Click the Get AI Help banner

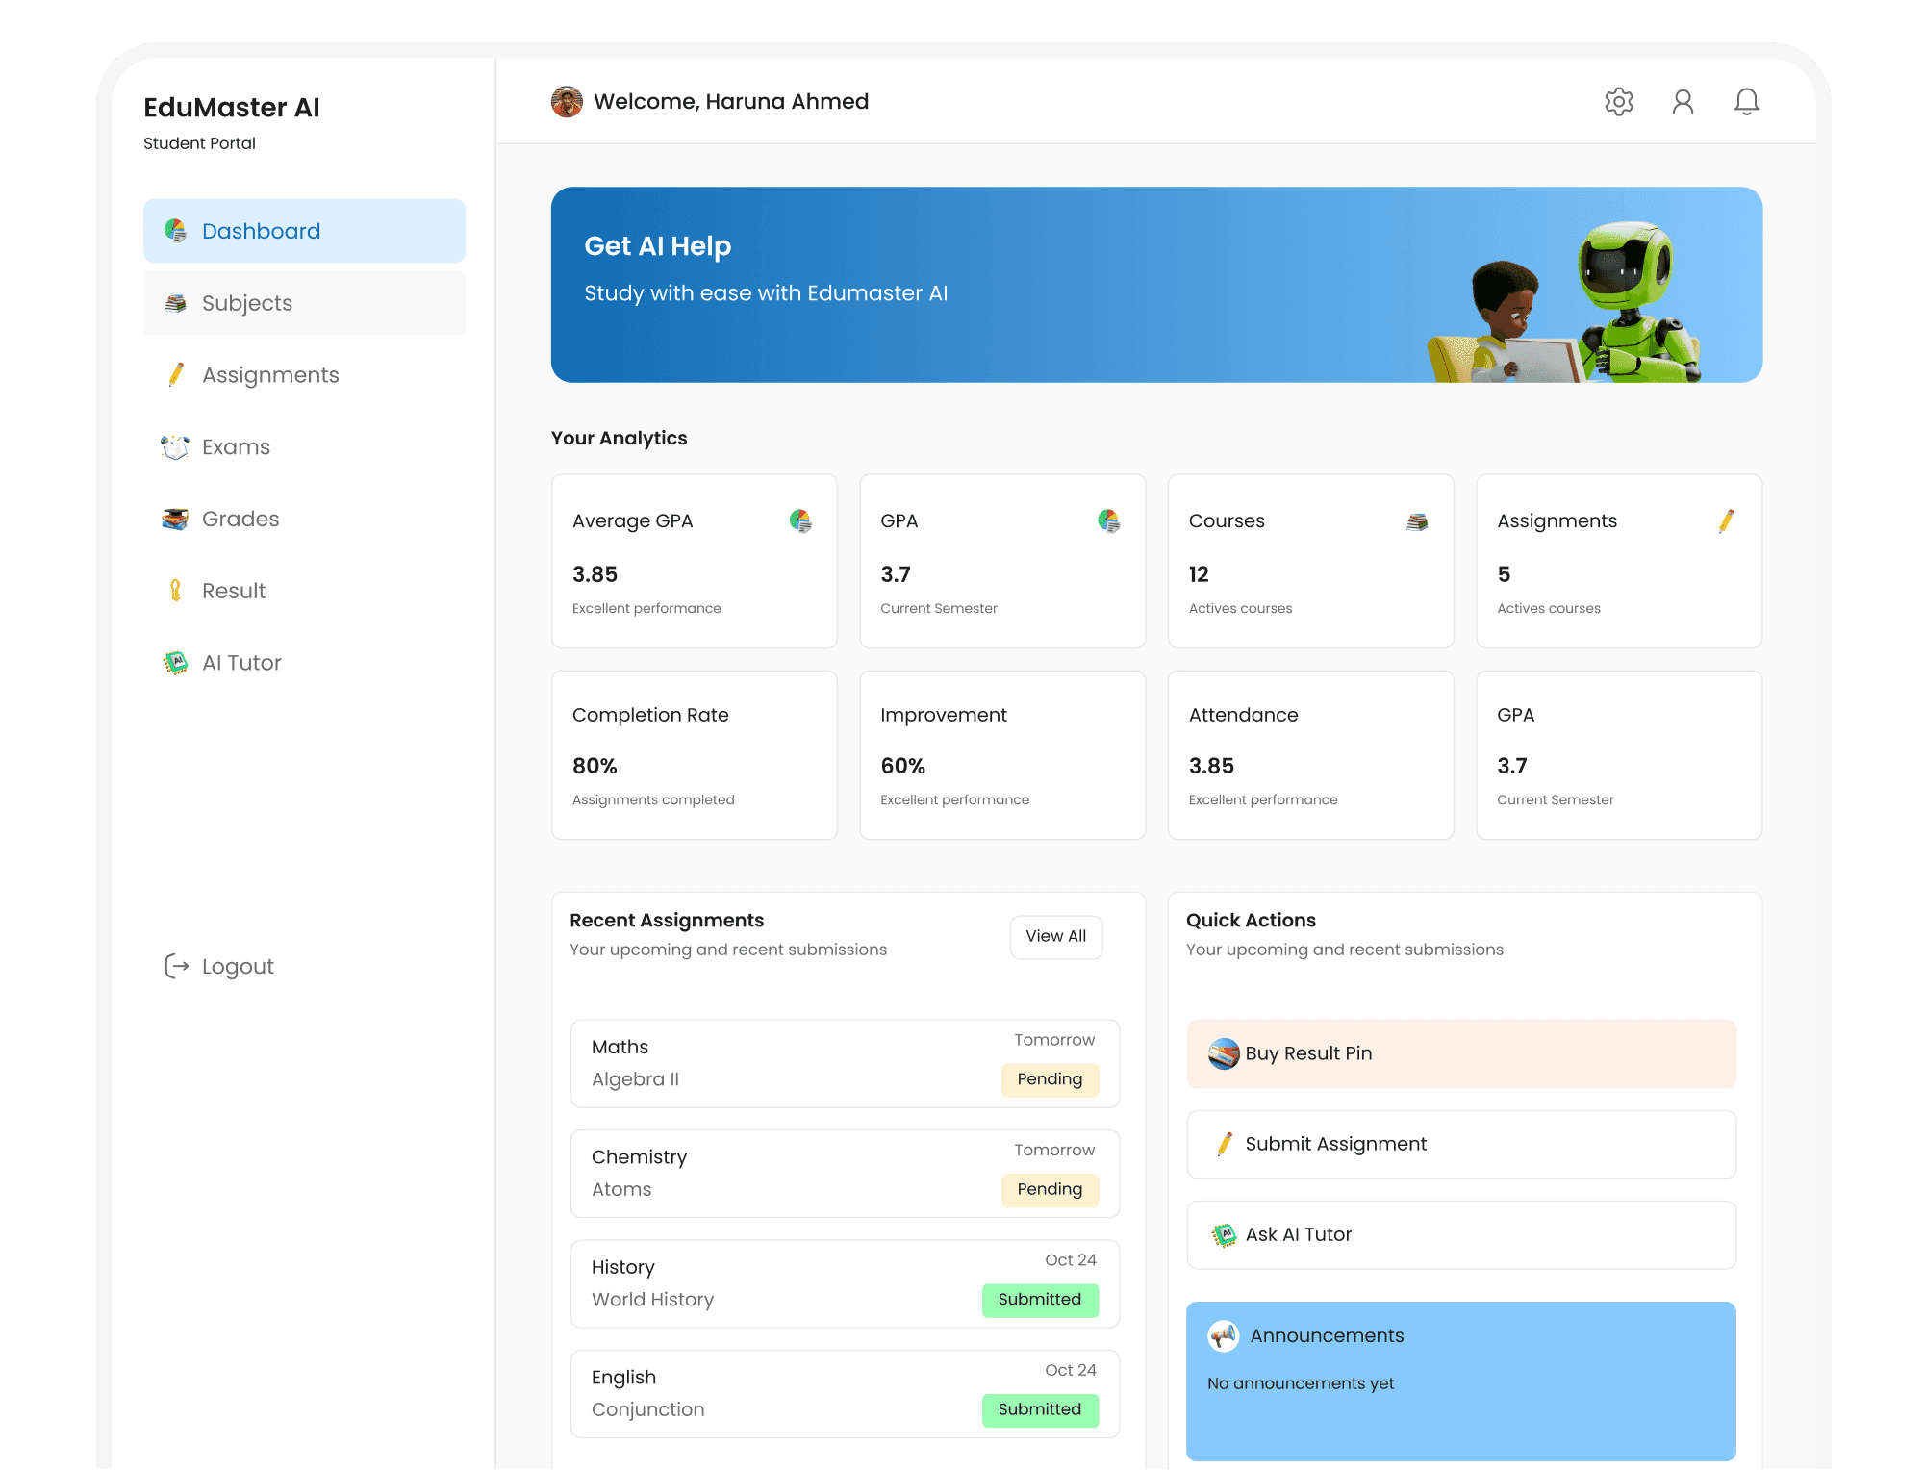tap(1155, 285)
